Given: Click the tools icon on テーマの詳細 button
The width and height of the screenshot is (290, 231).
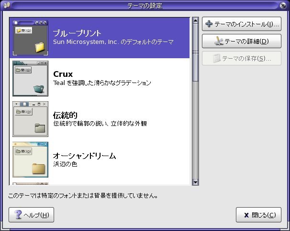Looking at the screenshot, I should [x=219, y=41].
